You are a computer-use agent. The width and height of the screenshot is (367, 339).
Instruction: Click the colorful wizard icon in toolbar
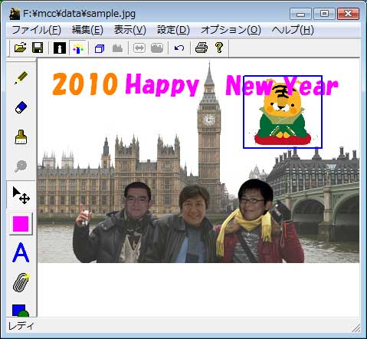click(78, 48)
